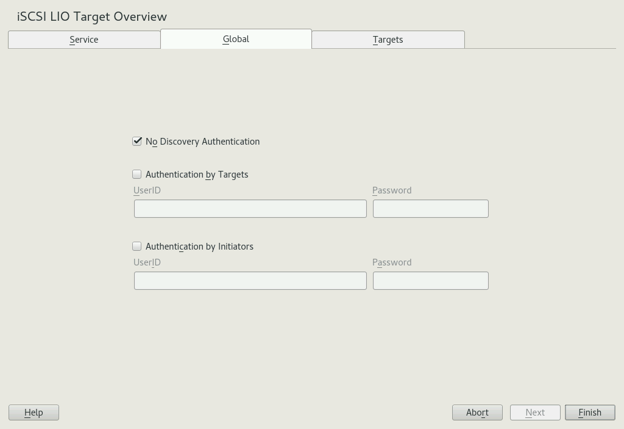Focus UserID field under Authentication by Initiators

coord(250,281)
